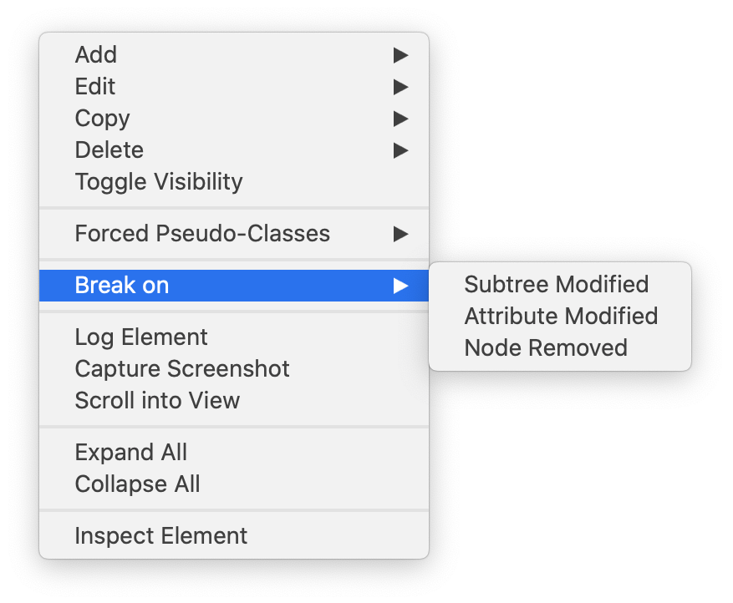The height and width of the screenshot is (603, 733).
Task: Open the Copy submenu
Action: (102, 119)
